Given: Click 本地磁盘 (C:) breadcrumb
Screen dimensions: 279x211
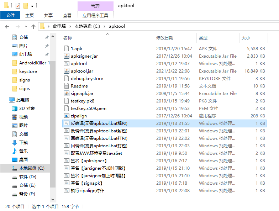Looking at the screenshot, I should click(87, 26).
